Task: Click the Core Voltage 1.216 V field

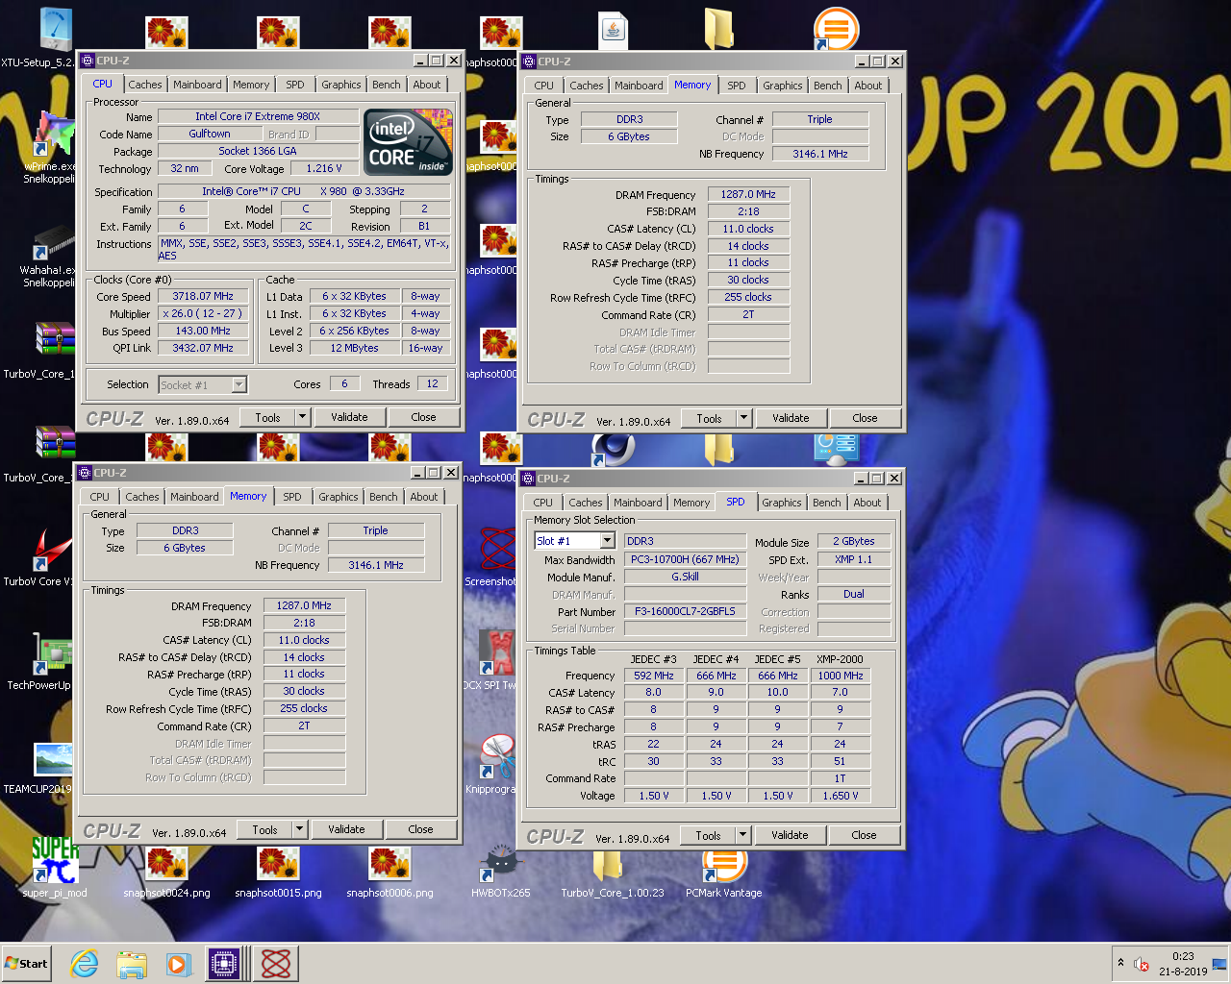Action: click(323, 168)
